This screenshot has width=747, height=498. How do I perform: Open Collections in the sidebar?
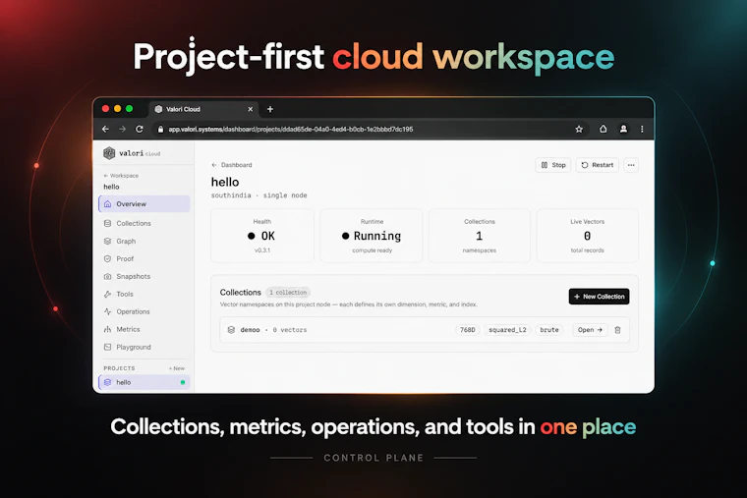click(144, 223)
